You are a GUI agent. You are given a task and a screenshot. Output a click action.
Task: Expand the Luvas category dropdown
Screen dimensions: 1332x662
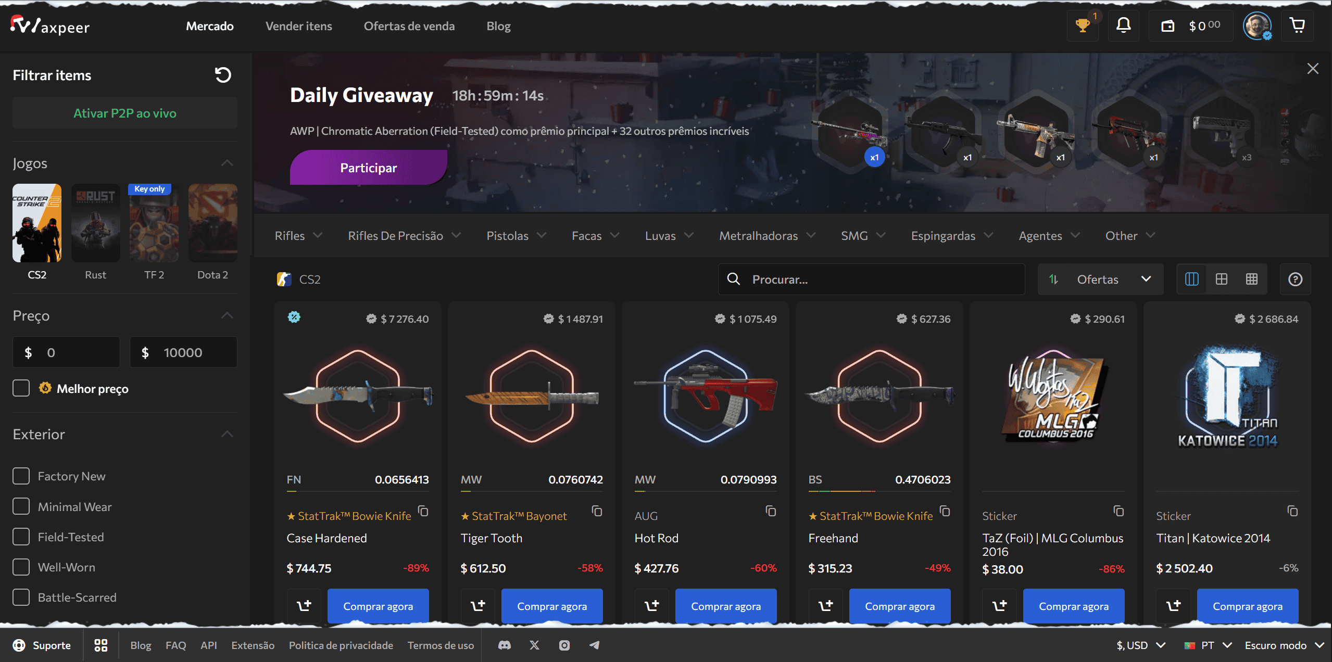coord(670,236)
